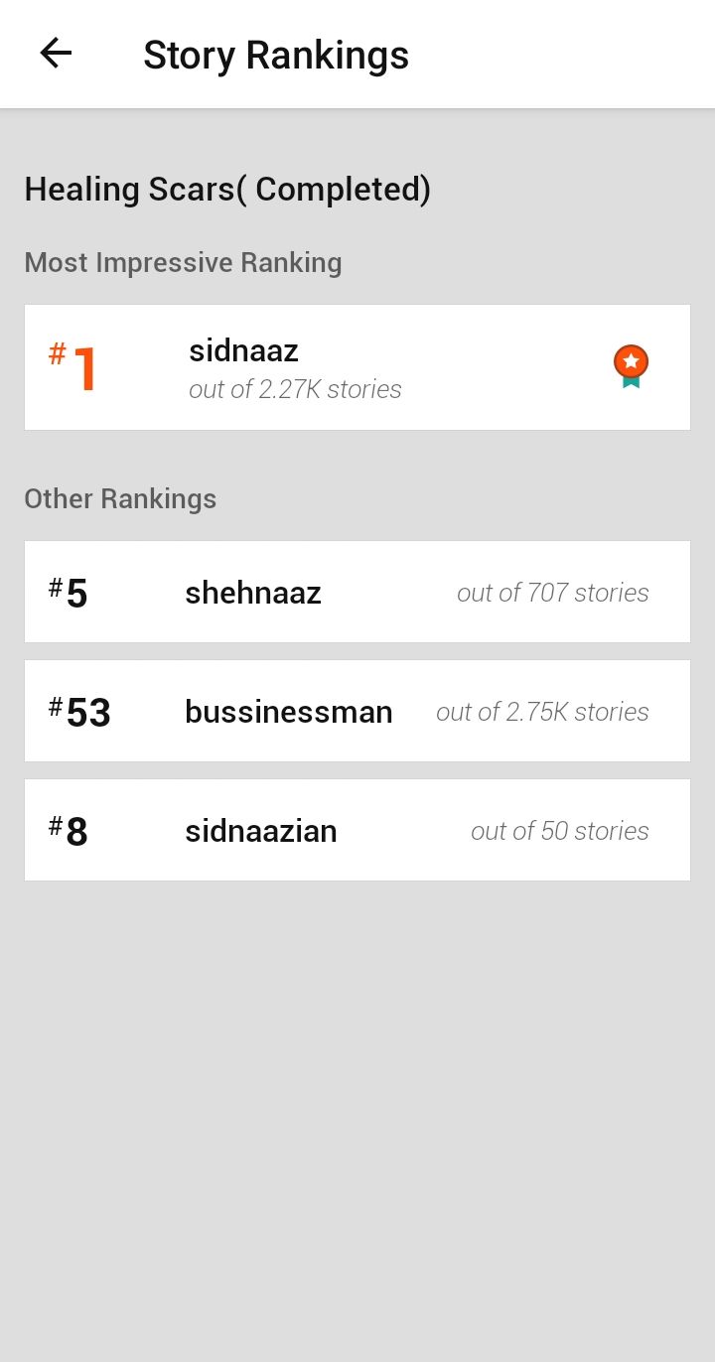The image size is (715, 1362).
Task: Tap empty area of #1 sidnaaz card
Action: tap(506, 367)
